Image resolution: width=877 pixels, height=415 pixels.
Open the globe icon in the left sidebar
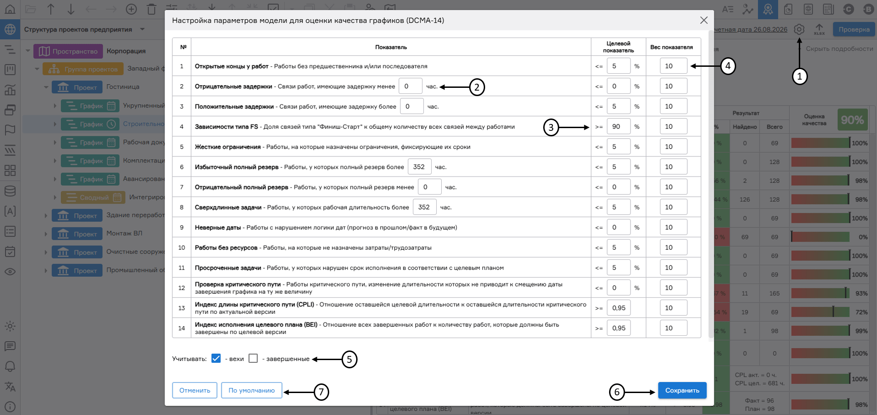coord(10,30)
